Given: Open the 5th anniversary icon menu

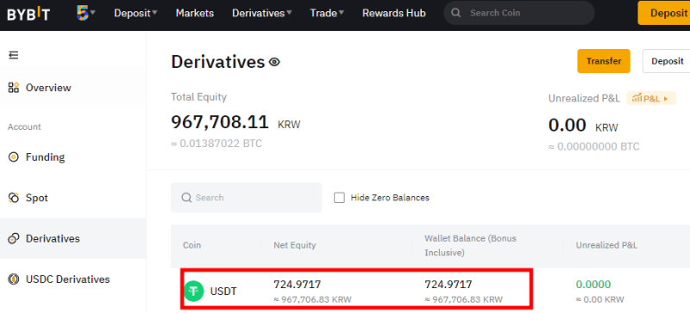Looking at the screenshot, I should click(x=85, y=13).
